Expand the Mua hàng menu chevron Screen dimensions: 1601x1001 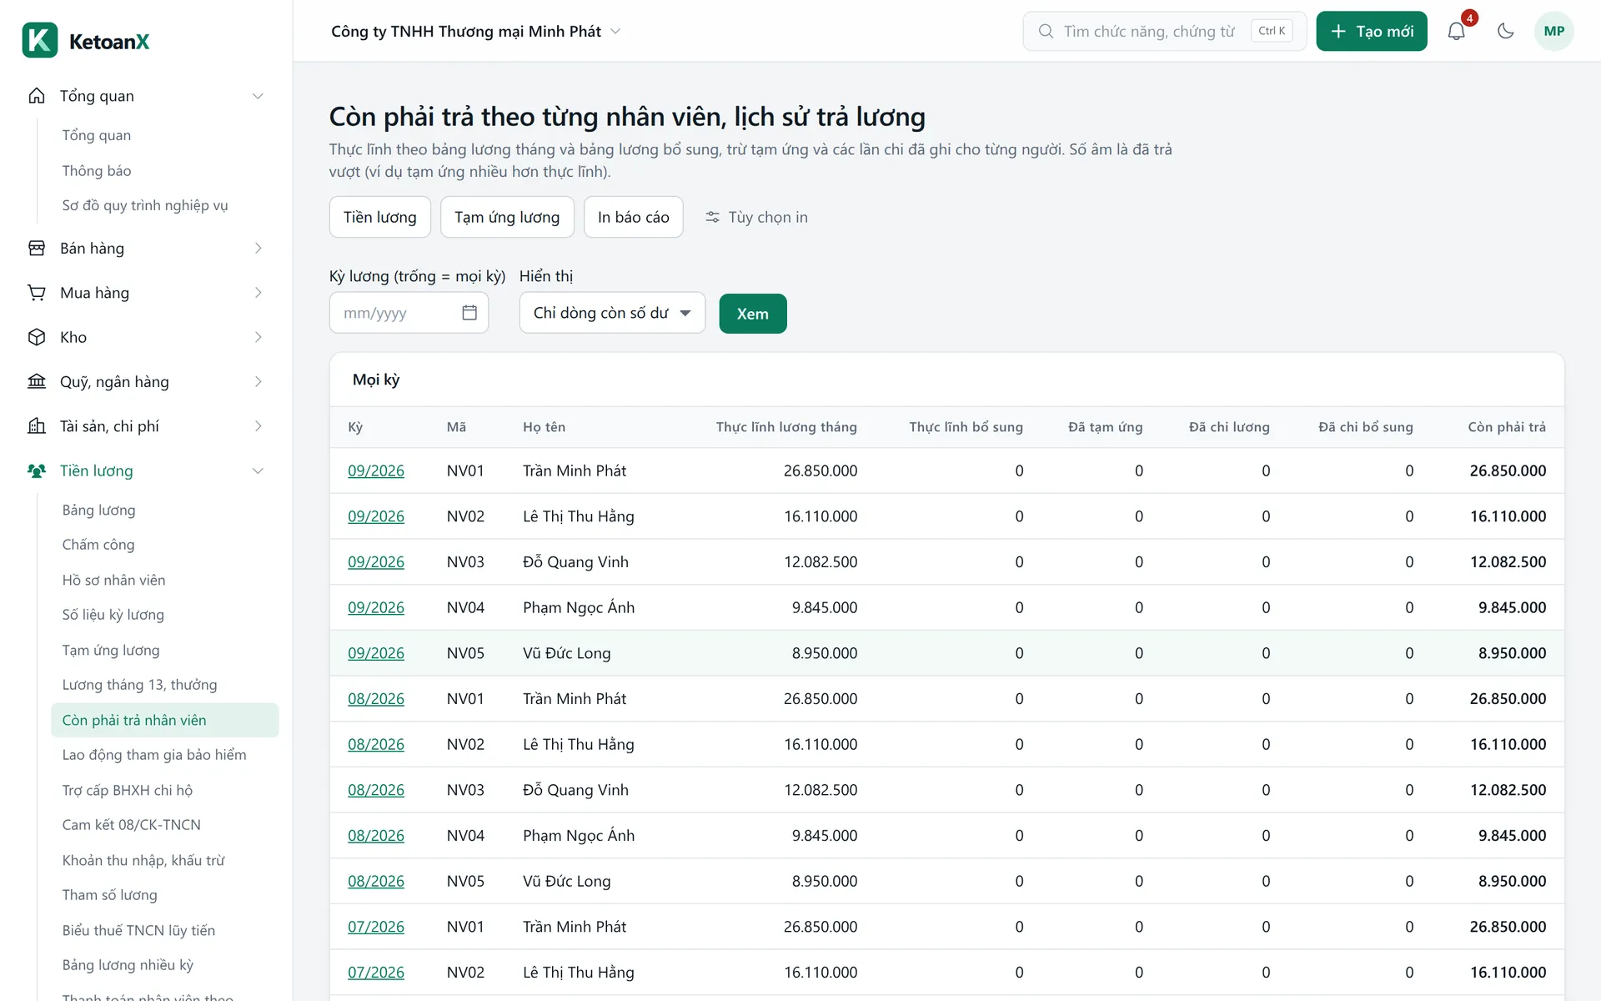click(258, 293)
